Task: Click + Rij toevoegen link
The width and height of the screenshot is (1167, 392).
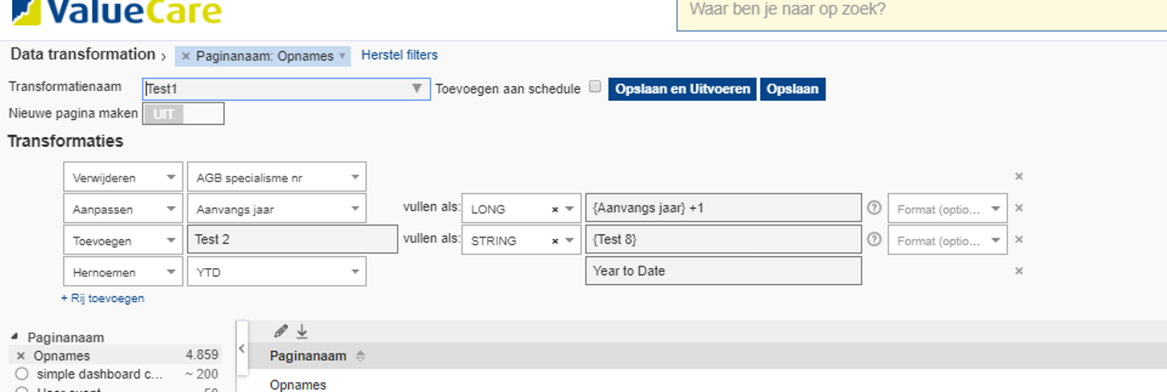Action: [x=102, y=298]
